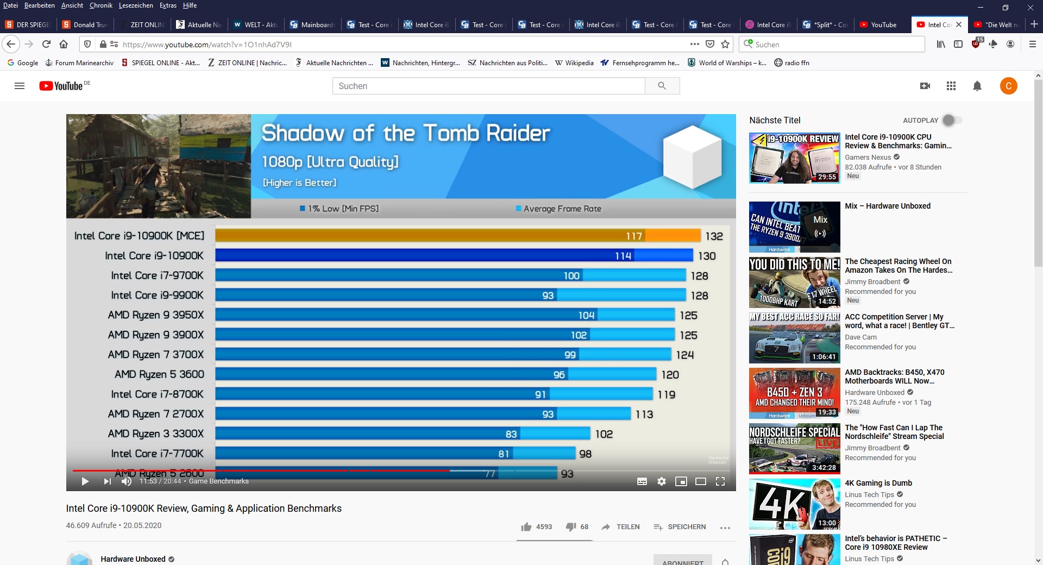This screenshot has height=565, width=1043.
Task: Click the Firefox search bar Suchen
Action: pos(832,44)
